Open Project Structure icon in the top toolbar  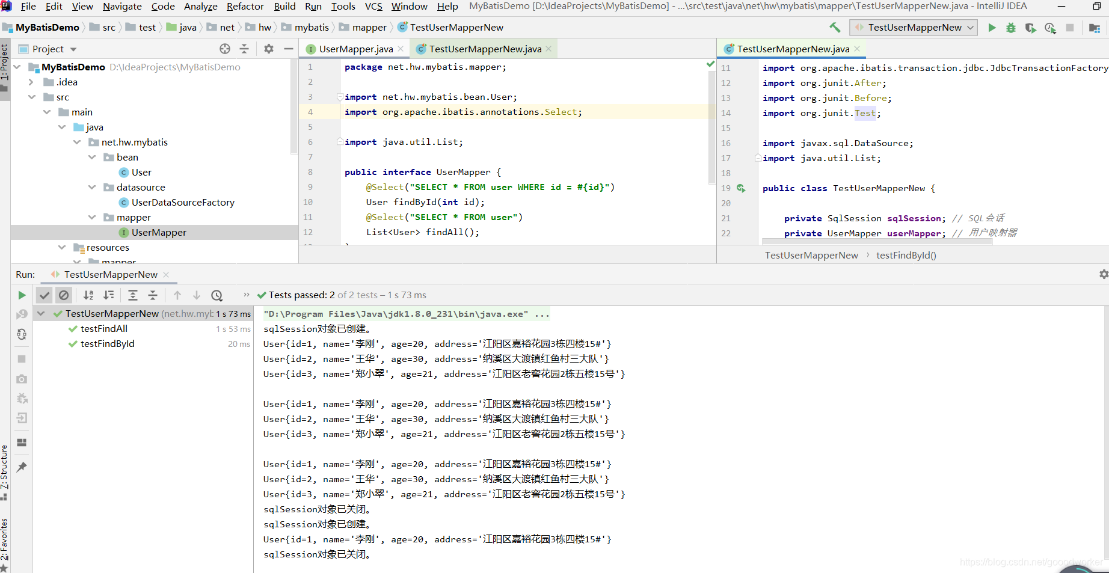[1095, 28]
